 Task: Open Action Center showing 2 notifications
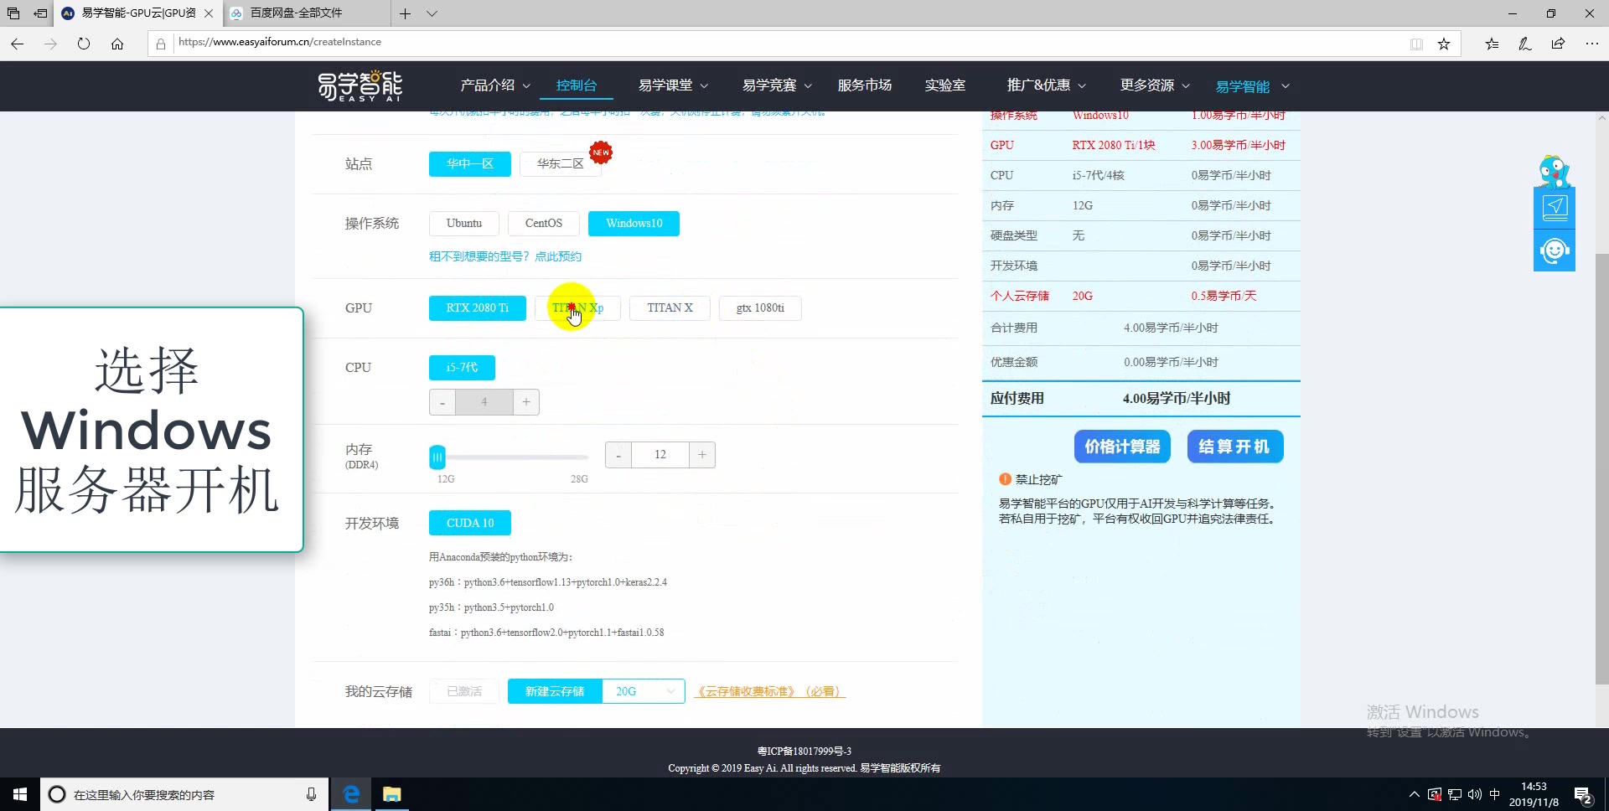point(1584,794)
